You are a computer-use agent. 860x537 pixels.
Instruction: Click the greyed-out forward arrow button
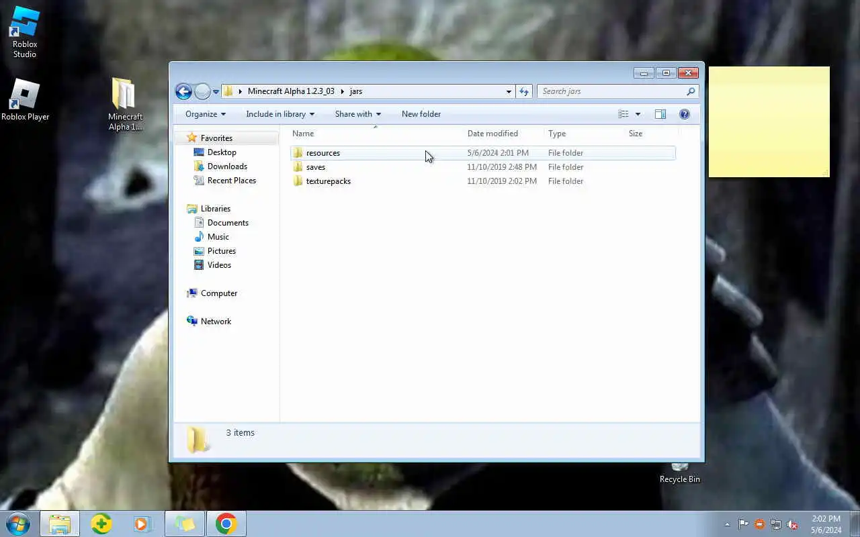coord(202,91)
